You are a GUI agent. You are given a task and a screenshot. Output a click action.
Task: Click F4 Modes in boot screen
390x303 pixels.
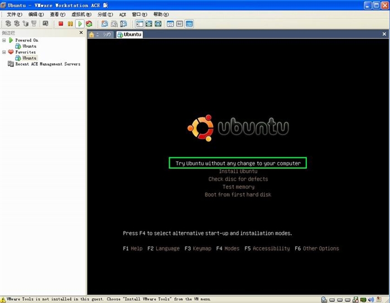[x=228, y=248]
